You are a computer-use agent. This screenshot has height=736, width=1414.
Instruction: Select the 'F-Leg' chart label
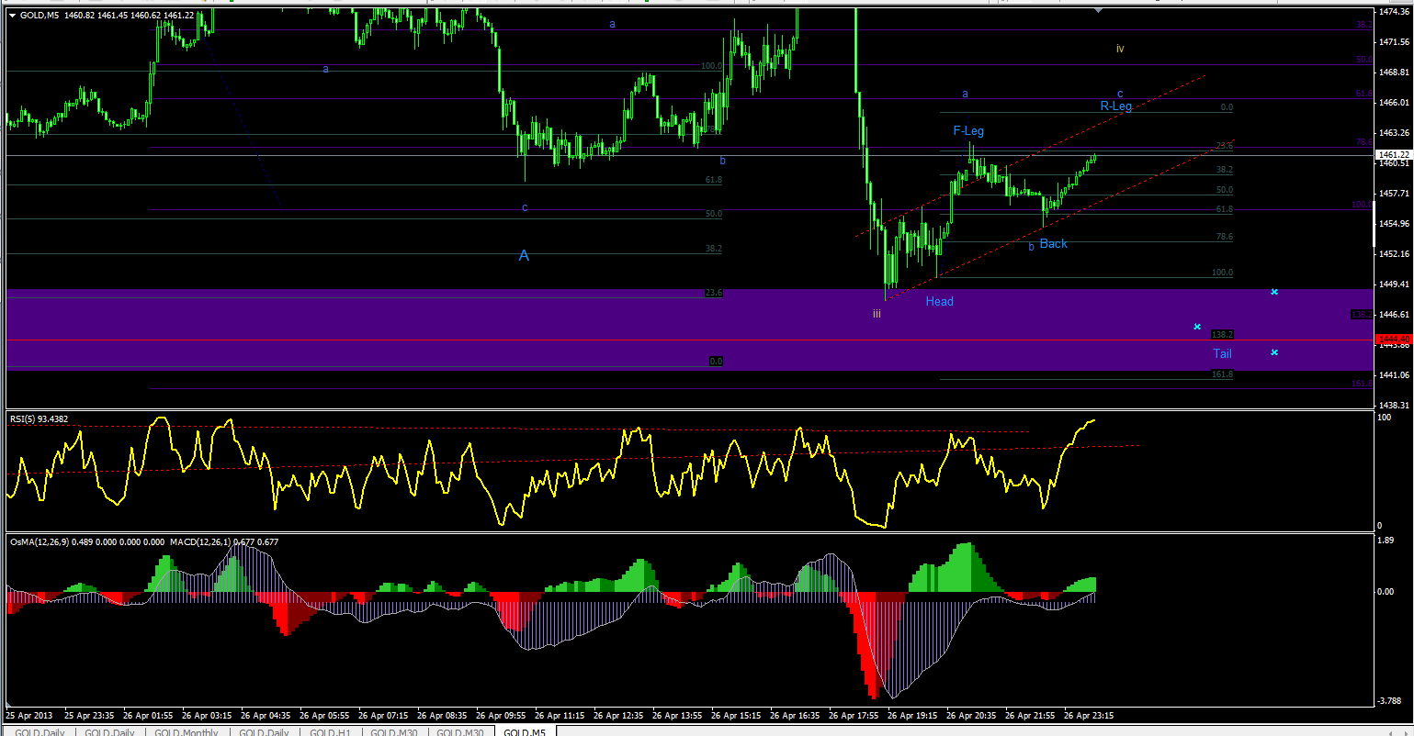click(x=968, y=131)
